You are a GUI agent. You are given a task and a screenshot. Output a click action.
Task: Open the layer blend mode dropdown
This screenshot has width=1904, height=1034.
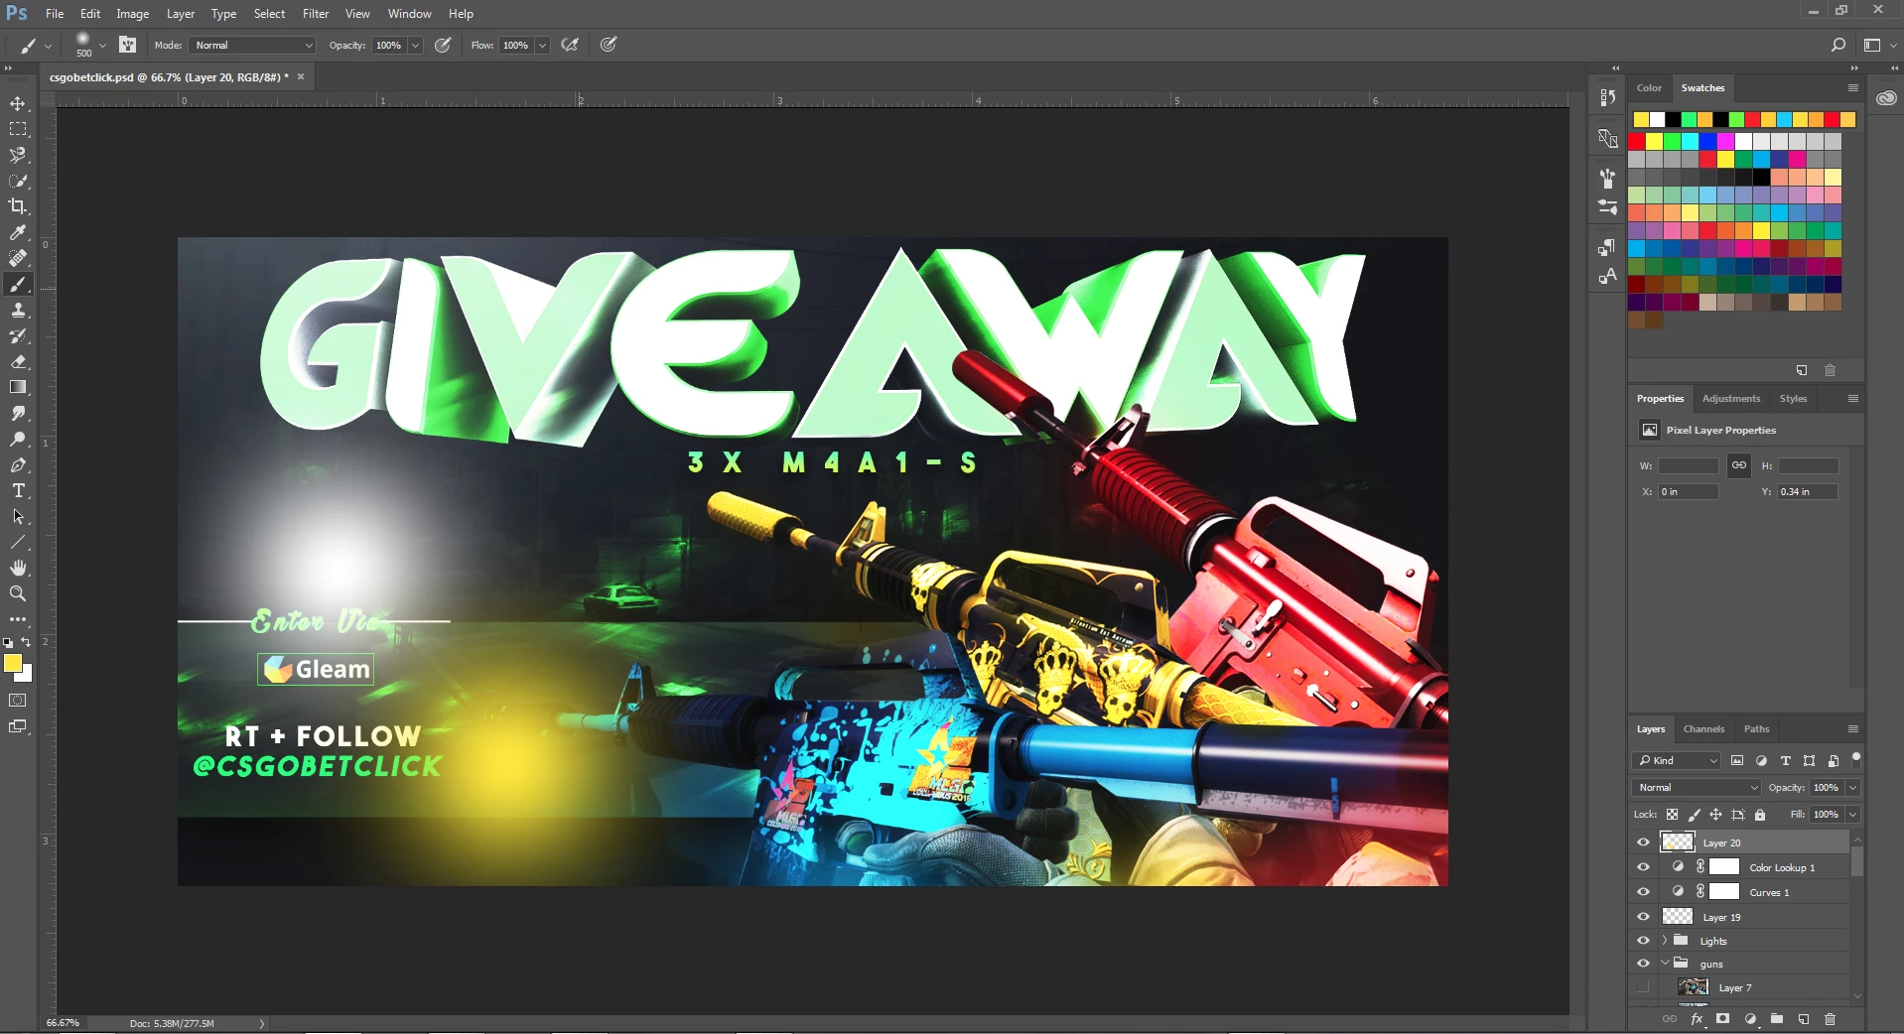pos(1697,787)
